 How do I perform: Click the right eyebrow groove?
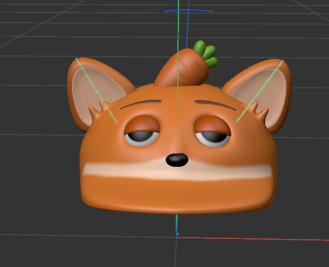pos(215,105)
